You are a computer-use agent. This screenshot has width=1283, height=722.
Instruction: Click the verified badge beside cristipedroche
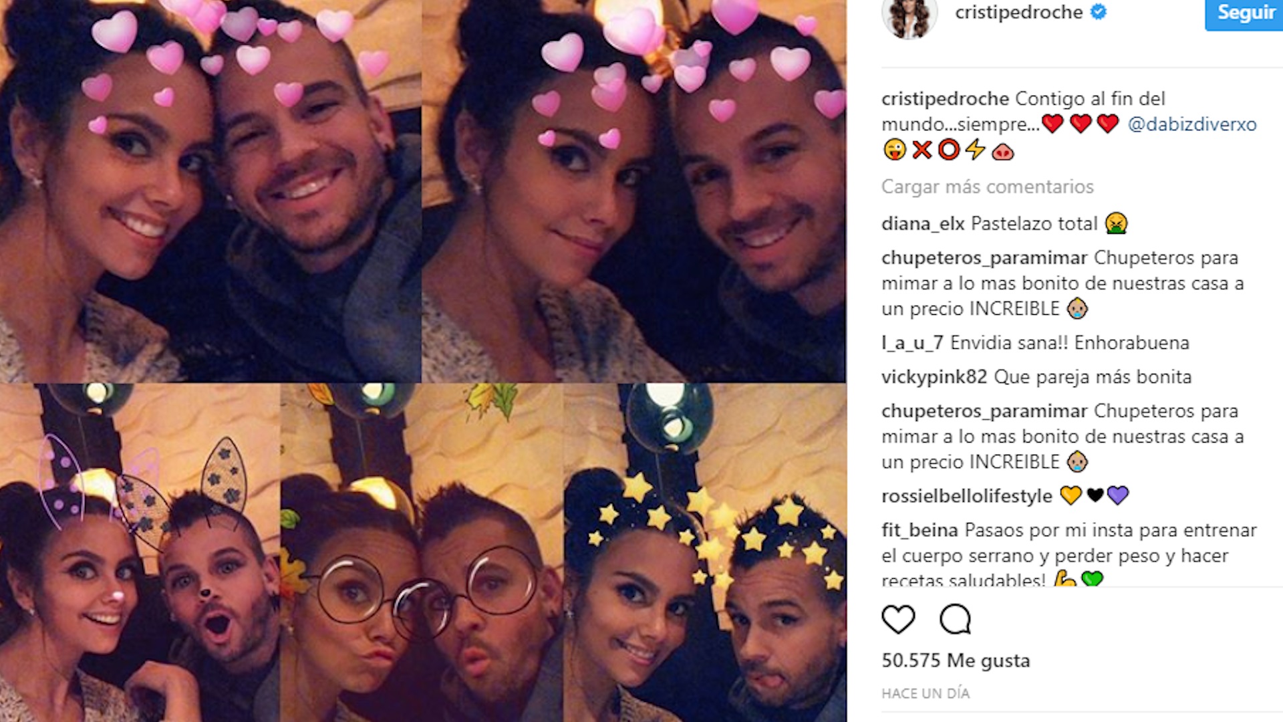[x=1099, y=12]
